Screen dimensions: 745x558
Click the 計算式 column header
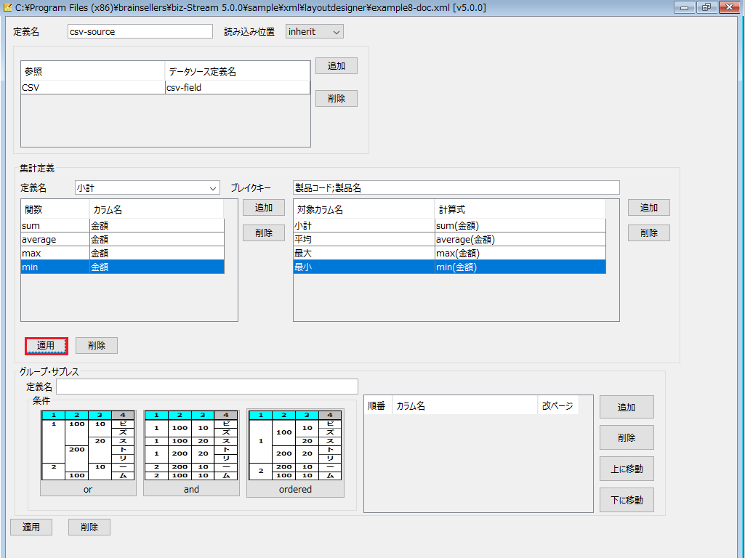(x=520, y=209)
